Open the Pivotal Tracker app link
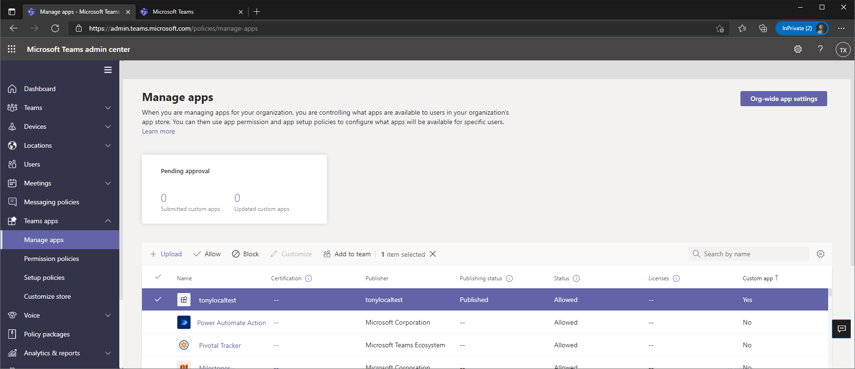Screen dimensions: 855x369 pos(220,345)
